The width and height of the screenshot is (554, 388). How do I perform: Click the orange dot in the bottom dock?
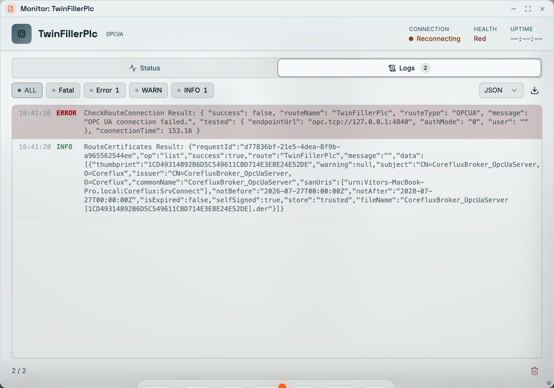tap(282, 386)
